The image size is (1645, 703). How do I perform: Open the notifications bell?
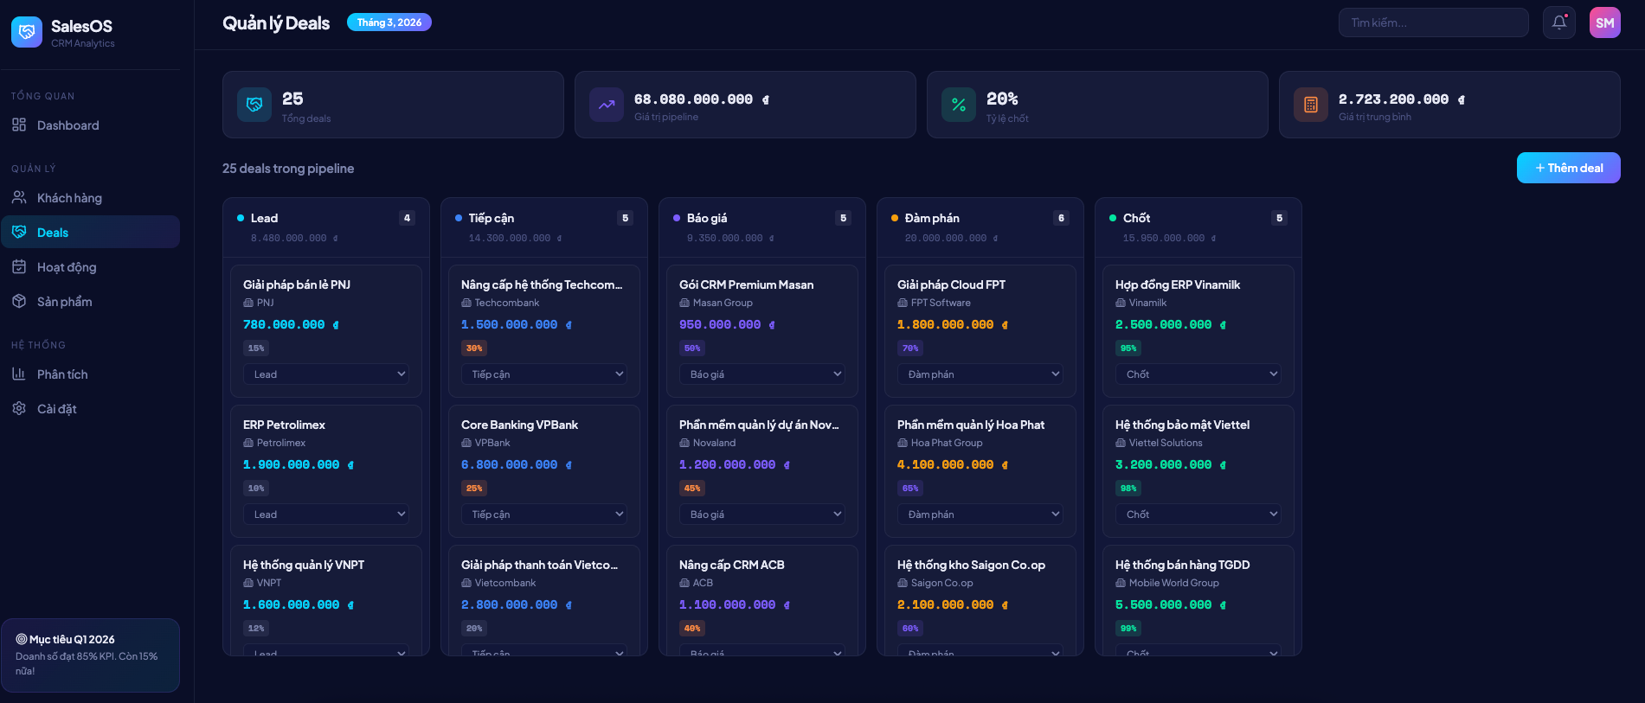(x=1559, y=22)
